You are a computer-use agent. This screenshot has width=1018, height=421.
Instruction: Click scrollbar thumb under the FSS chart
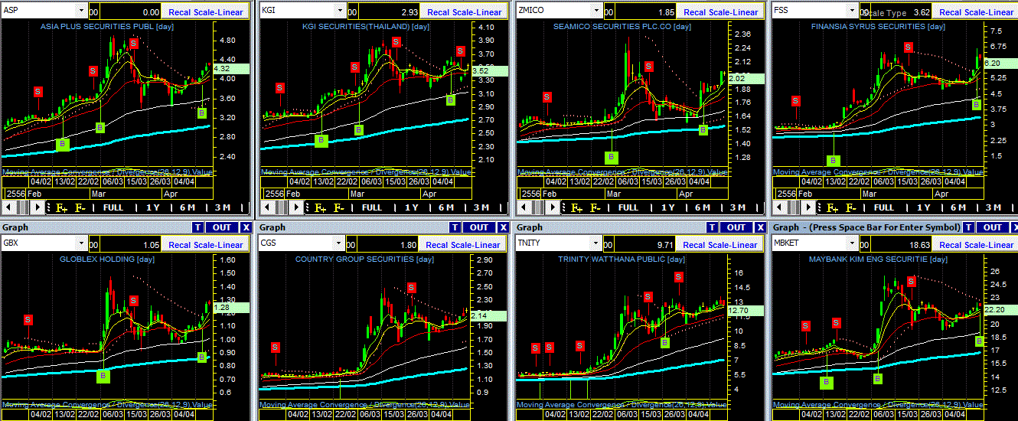[x=794, y=207]
